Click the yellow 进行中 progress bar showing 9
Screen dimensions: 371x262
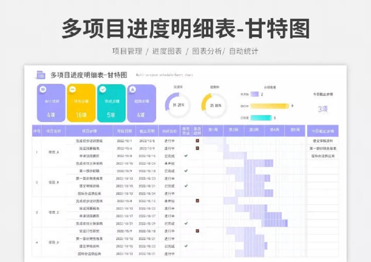coord(269,106)
